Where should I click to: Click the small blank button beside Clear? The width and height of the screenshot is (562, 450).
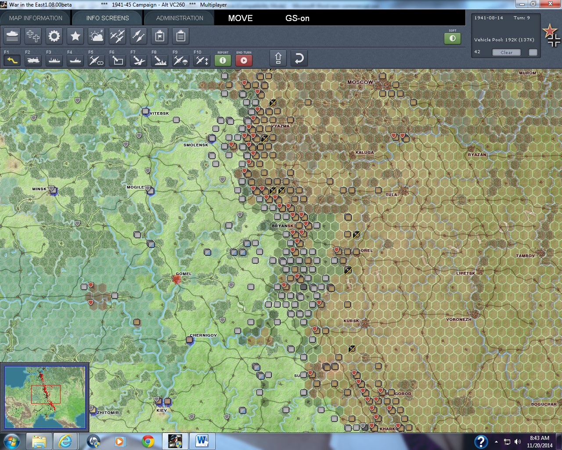tap(533, 52)
